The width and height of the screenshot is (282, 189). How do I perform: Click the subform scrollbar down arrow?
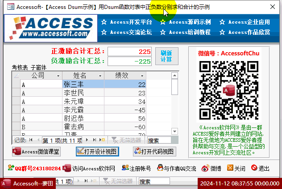pyautogui.click(x=174, y=131)
